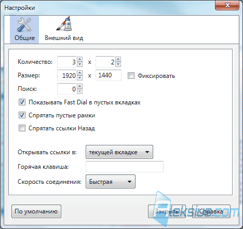Click the Справка button
Viewport: 243px width, 229px height.
211,211
